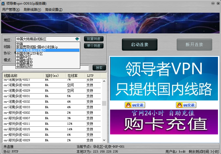Open the 用户管理 menu
The image size is (221, 154).
pyautogui.click(x=11, y=10)
